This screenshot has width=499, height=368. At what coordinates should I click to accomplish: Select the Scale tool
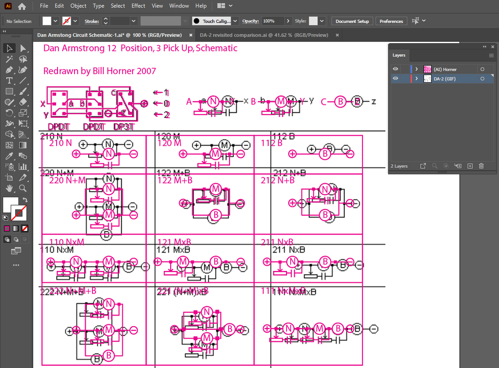tap(23, 113)
